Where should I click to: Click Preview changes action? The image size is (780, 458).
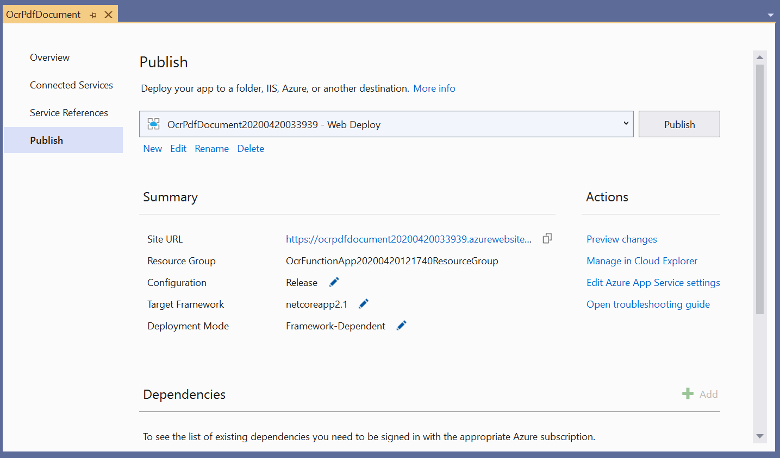coord(621,239)
